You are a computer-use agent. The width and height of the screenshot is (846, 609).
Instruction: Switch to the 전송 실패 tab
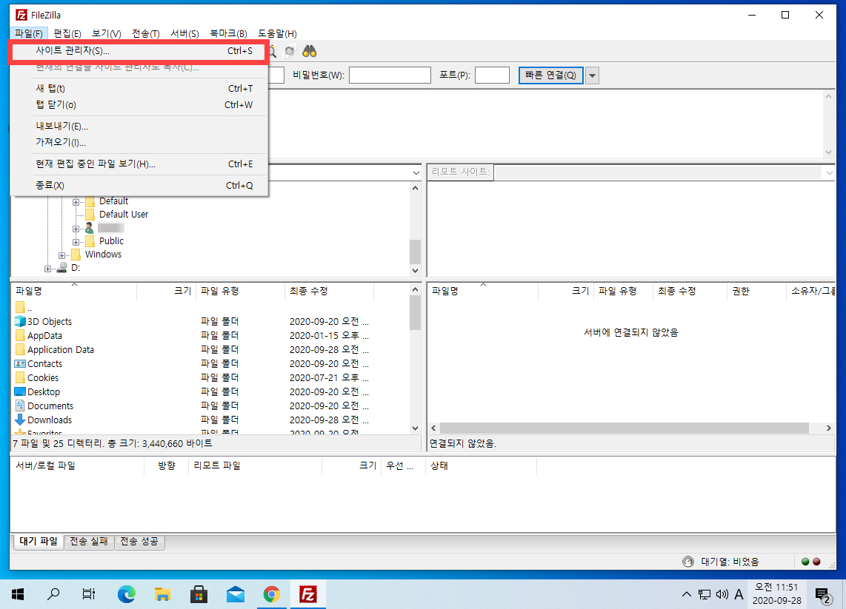[x=89, y=541]
